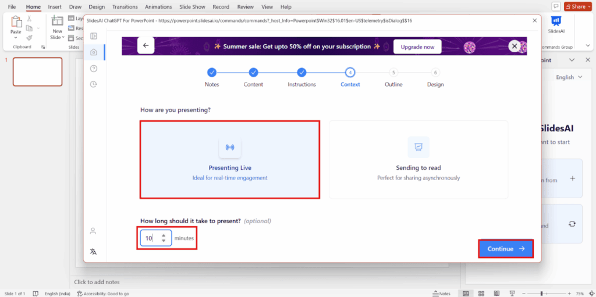Click the SlidesAI home icon in sidebar

(x=93, y=52)
